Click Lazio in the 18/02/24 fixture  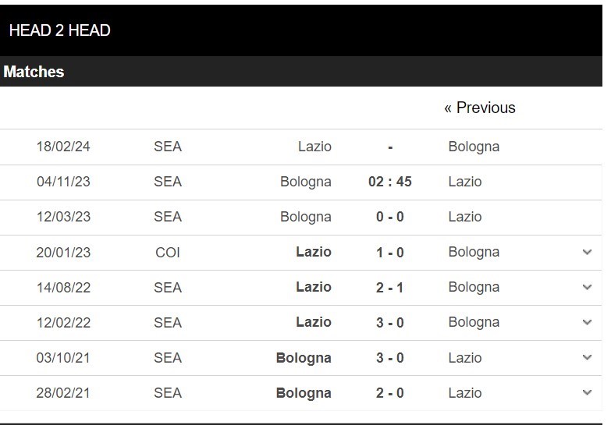click(x=314, y=147)
